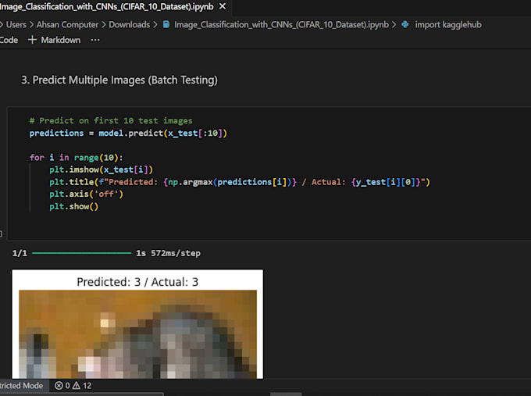The width and height of the screenshot is (531, 396).
Task: Open the notebook toolbar More Actions ellipsis
Action: point(95,40)
